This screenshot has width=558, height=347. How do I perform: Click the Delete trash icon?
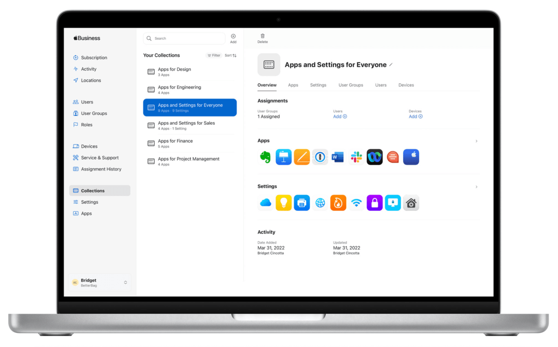click(263, 36)
